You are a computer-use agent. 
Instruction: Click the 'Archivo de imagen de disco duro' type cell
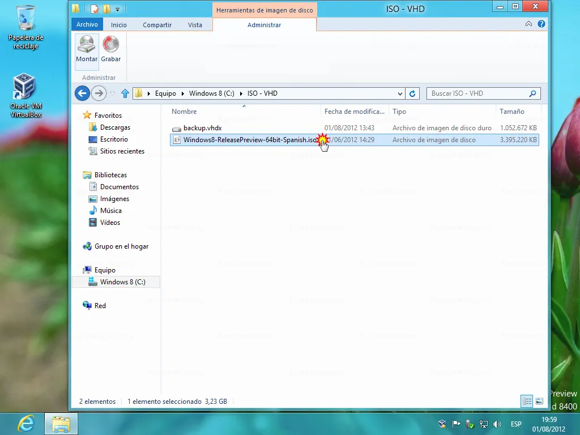click(x=442, y=128)
